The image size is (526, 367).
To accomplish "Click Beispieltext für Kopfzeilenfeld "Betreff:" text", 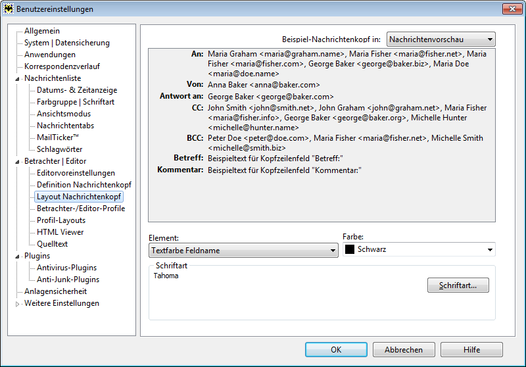I will [x=275, y=159].
